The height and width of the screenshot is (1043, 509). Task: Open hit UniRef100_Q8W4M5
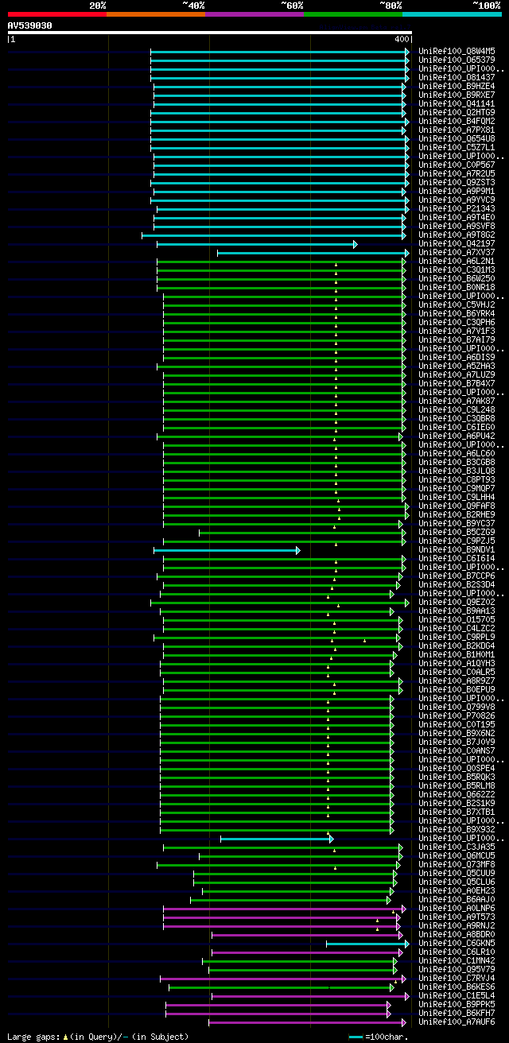[x=457, y=52]
